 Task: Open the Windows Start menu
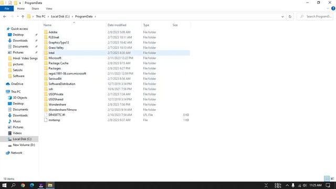pyautogui.click(x=4, y=185)
